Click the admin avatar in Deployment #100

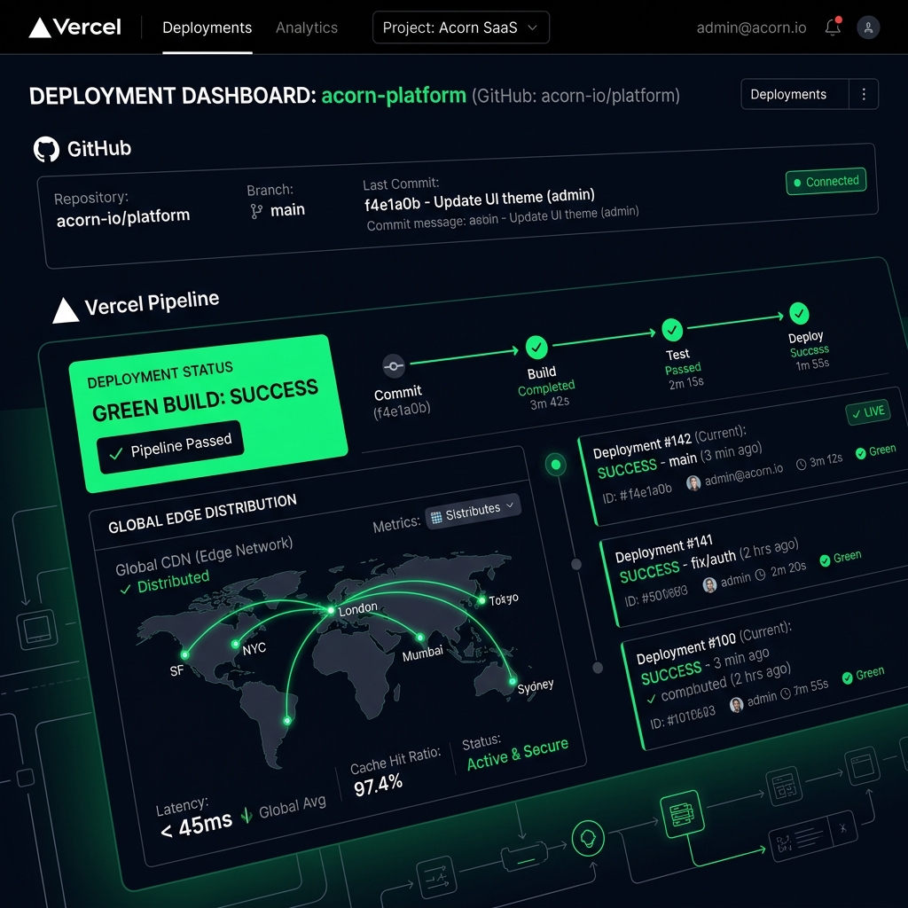(x=737, y=705)
